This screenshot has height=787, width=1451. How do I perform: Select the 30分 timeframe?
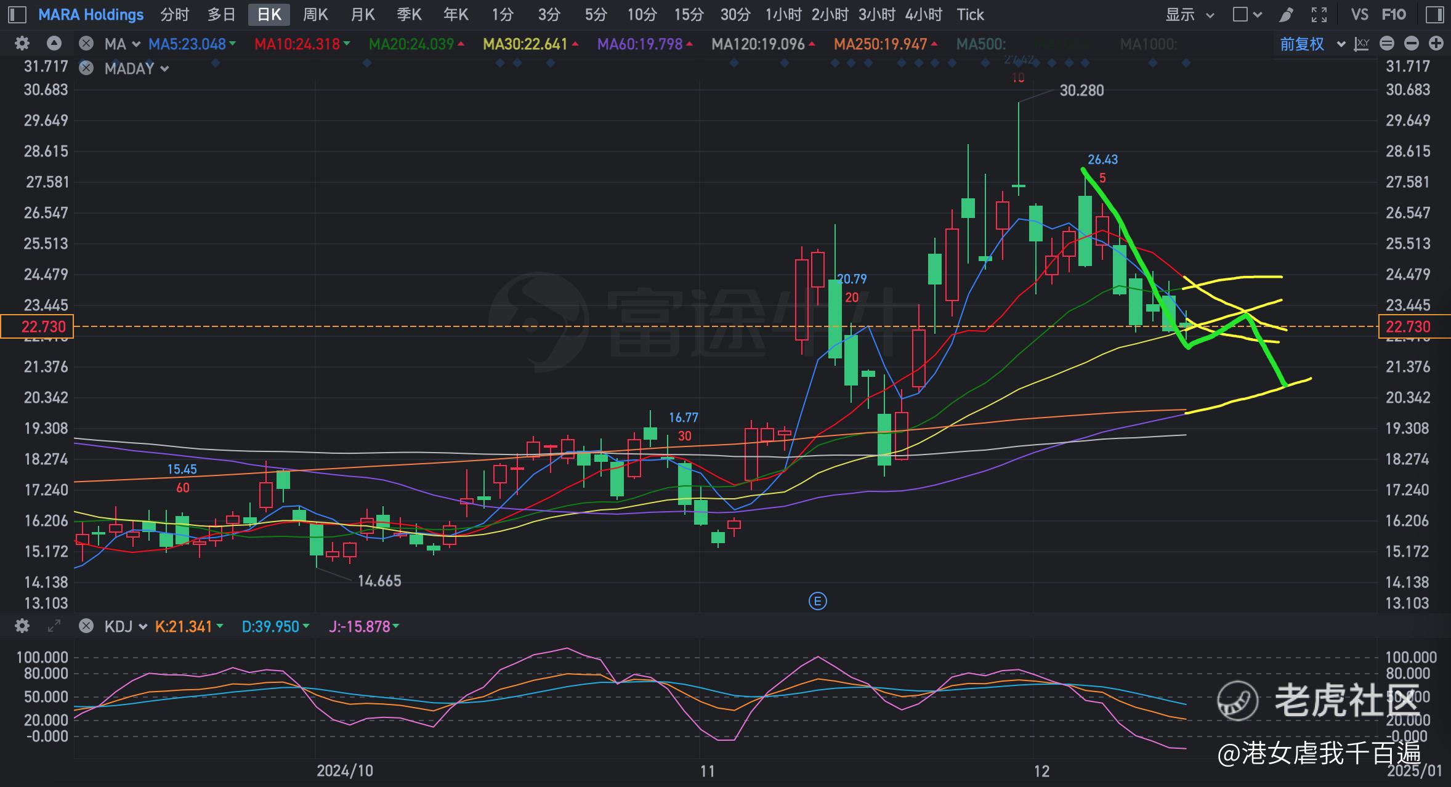(x=735, y=14)
